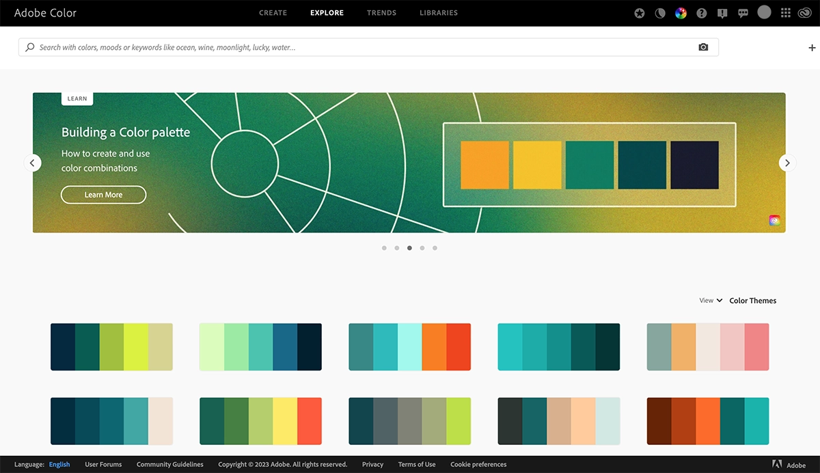Click the Creative Cloud icon in the header
This screenshot has width=820, height=473.
click(x=804, y=13)
